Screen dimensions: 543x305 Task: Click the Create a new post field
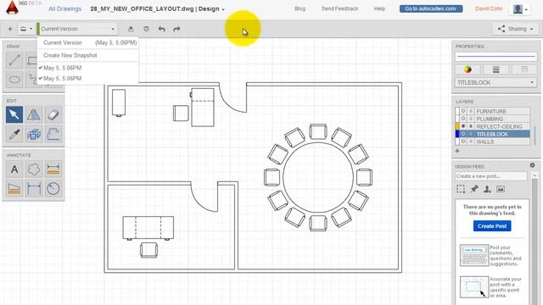coord(491,176)
